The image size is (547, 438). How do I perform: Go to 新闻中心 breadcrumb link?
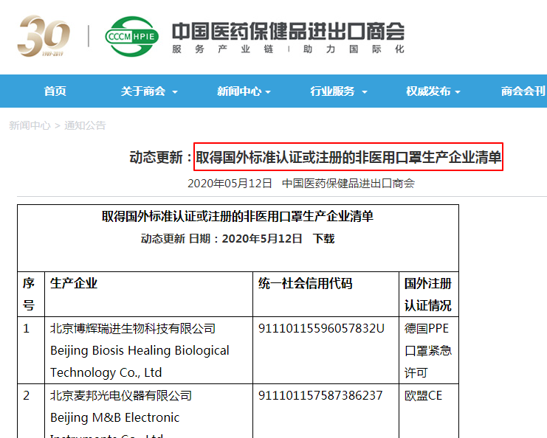tap(30, 125)
